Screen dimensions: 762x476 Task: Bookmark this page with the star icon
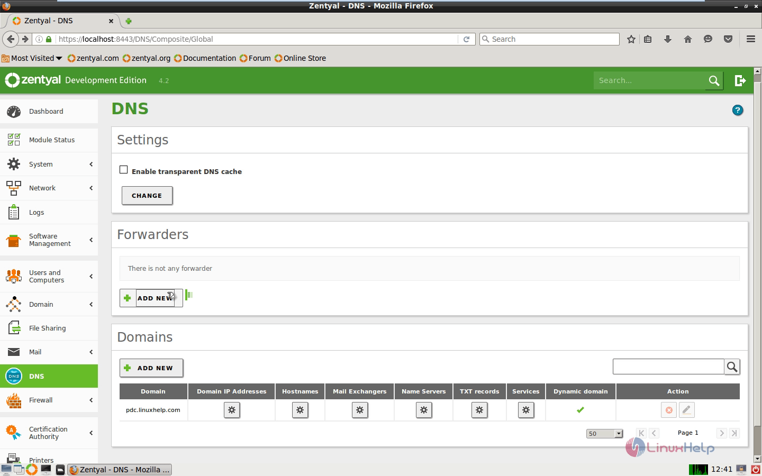(631, 39)
